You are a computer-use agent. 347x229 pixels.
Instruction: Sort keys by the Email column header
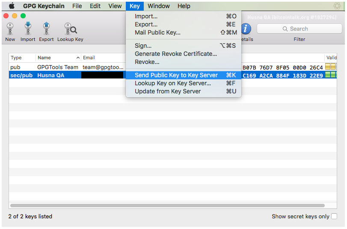tap(103, 58)
